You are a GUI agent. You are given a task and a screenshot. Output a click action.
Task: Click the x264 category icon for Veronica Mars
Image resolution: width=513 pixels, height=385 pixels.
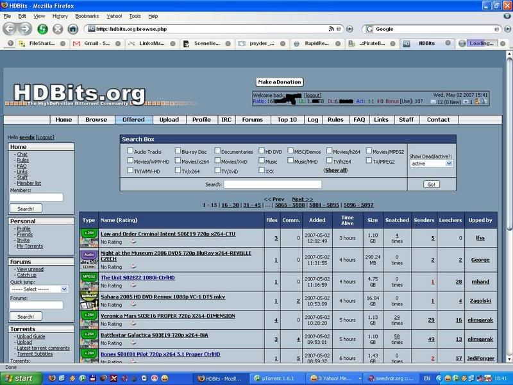[89, 320]
